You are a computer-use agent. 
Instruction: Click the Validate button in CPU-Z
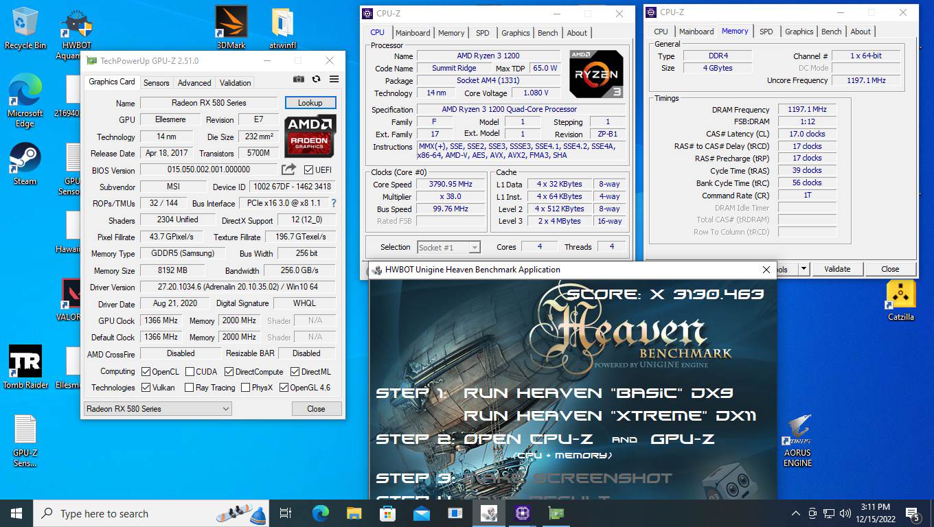[x=836, y=269]
